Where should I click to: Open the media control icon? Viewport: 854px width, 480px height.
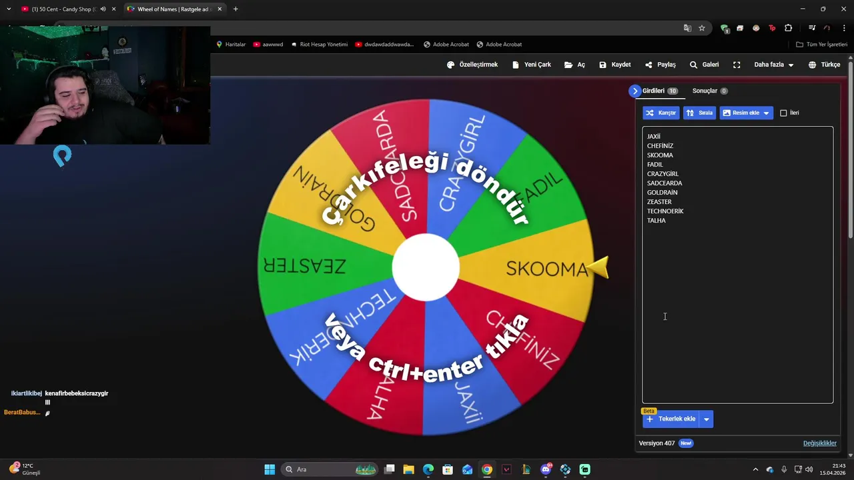[812, 28]
